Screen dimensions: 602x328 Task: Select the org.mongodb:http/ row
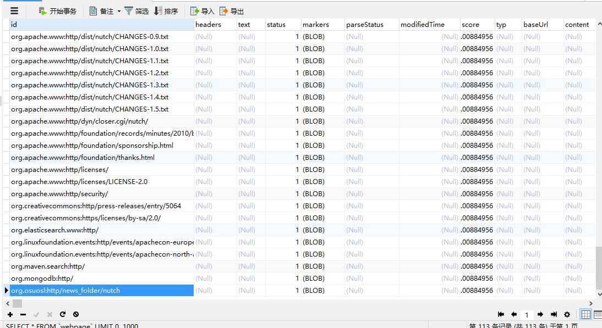pos(102,278)
